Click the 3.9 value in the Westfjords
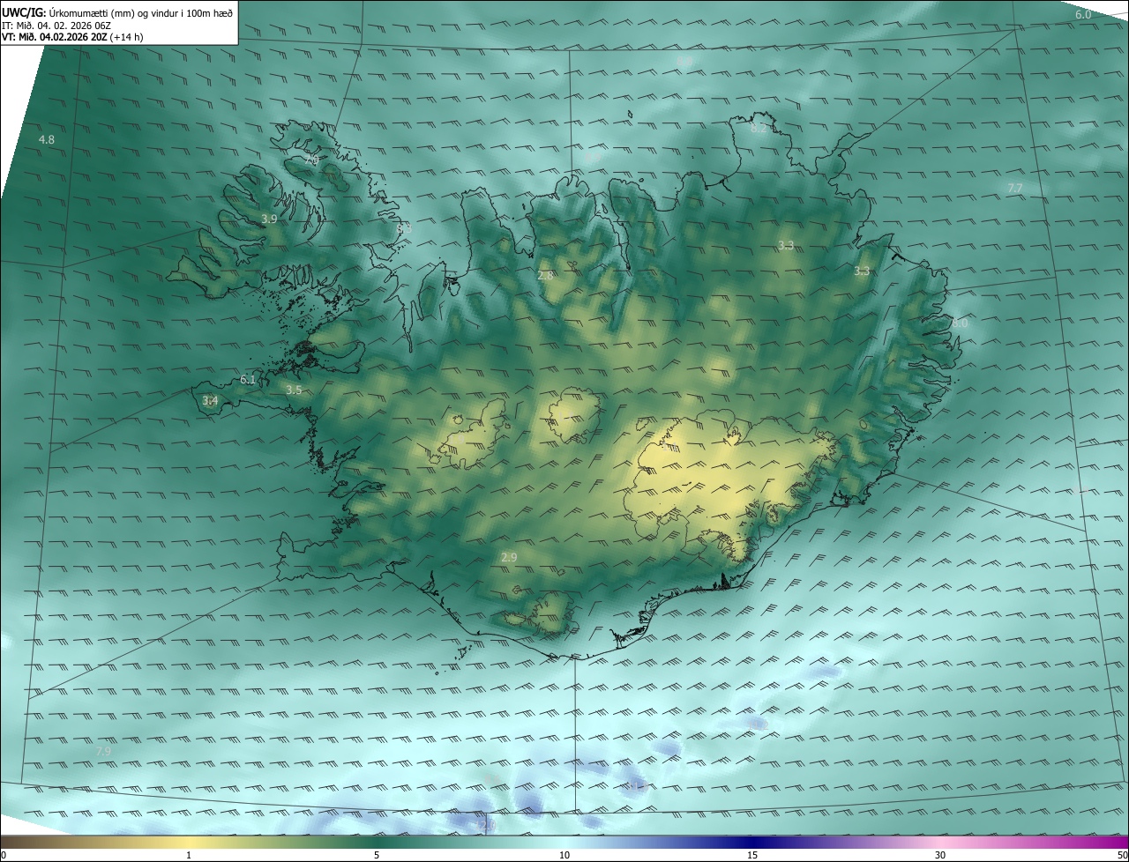This screenshot has width=1129, height=862. click(x=269, y=219)
